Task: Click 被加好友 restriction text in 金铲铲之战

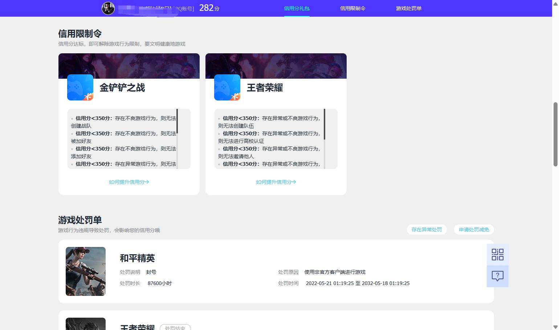Action: 81,141
